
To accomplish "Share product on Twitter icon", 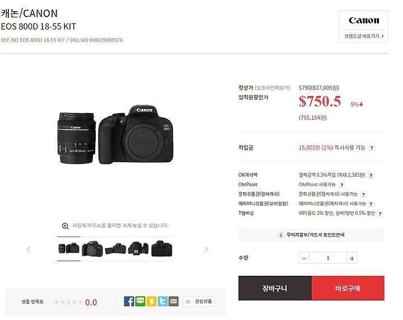I will point(162,301).
